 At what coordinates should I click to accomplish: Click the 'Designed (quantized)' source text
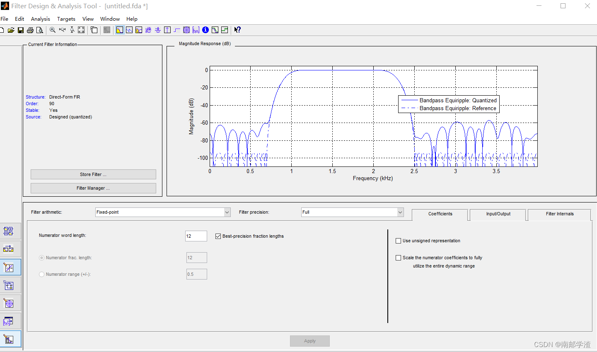click(70, 117)
